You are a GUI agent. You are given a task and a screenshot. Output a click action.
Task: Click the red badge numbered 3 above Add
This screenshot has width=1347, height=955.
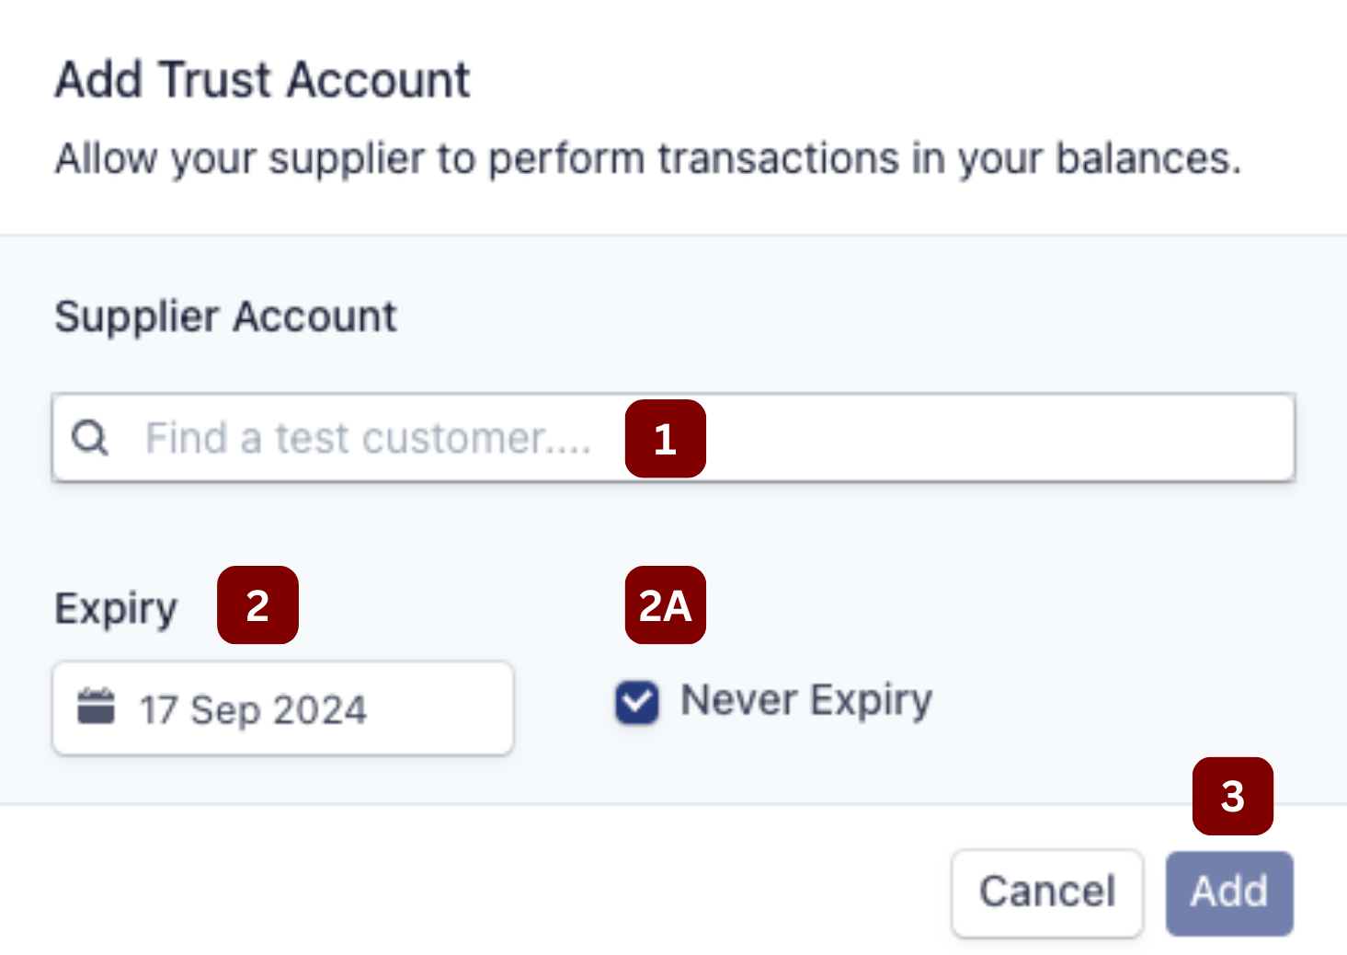click(1232, 797)
